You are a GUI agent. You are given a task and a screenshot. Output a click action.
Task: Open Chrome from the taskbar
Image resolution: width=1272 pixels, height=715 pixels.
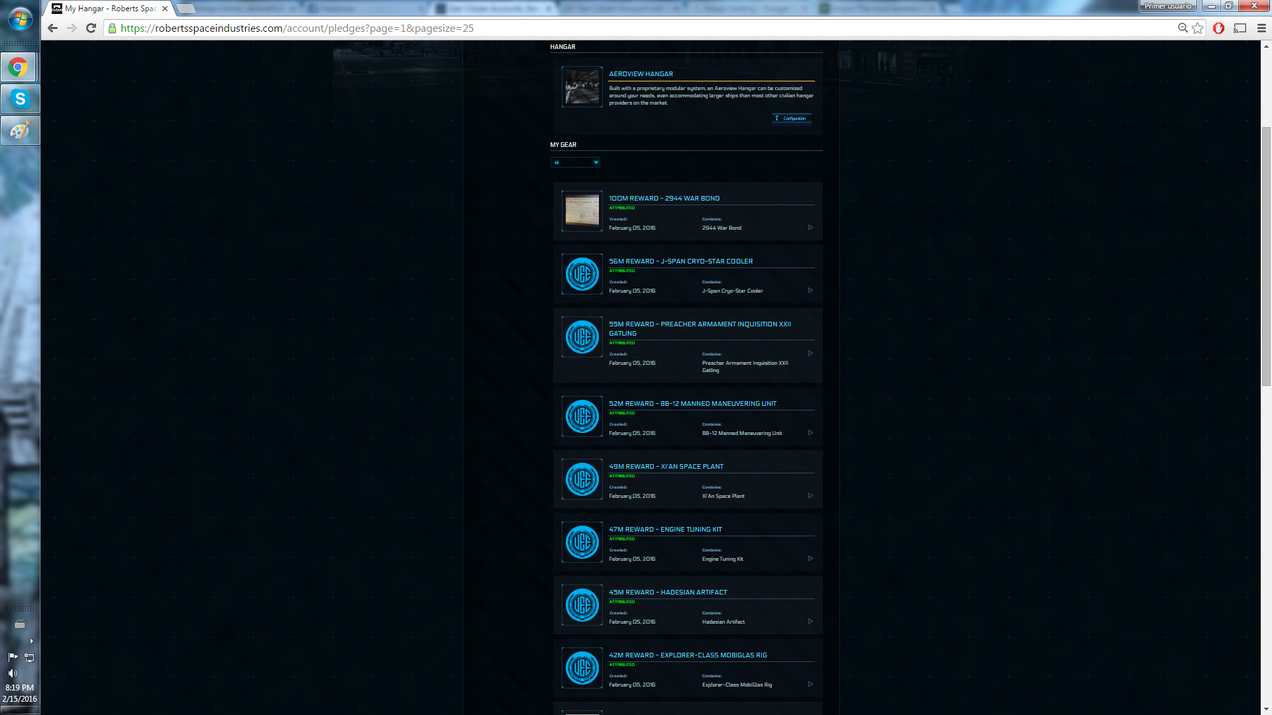(19, 68)
